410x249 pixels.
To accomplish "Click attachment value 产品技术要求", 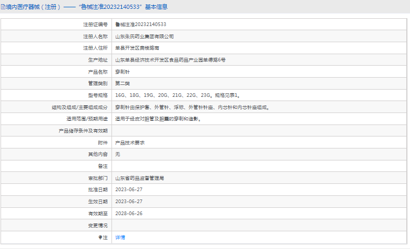I will 130,143.
